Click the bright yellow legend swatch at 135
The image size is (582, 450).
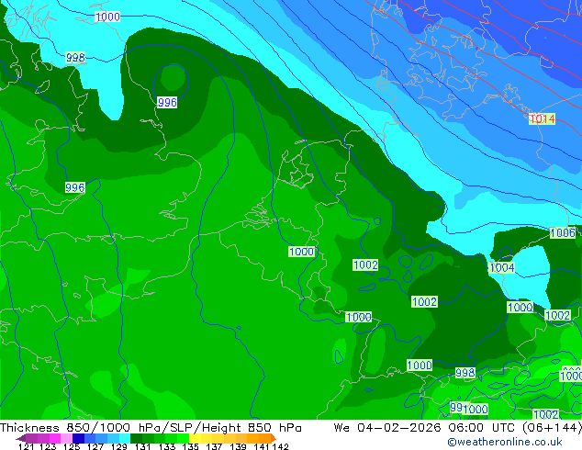tap(195, 438)
